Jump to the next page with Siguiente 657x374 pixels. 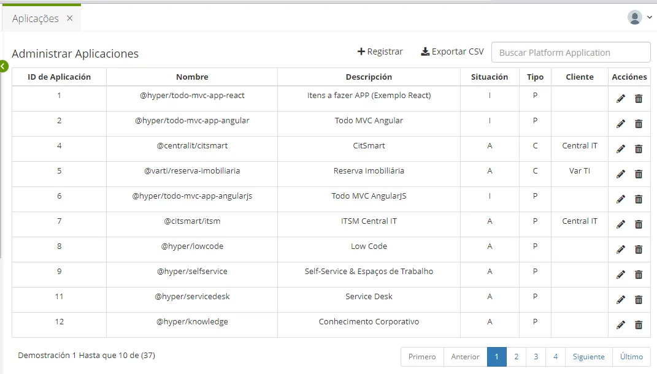(x=589, y=357)
